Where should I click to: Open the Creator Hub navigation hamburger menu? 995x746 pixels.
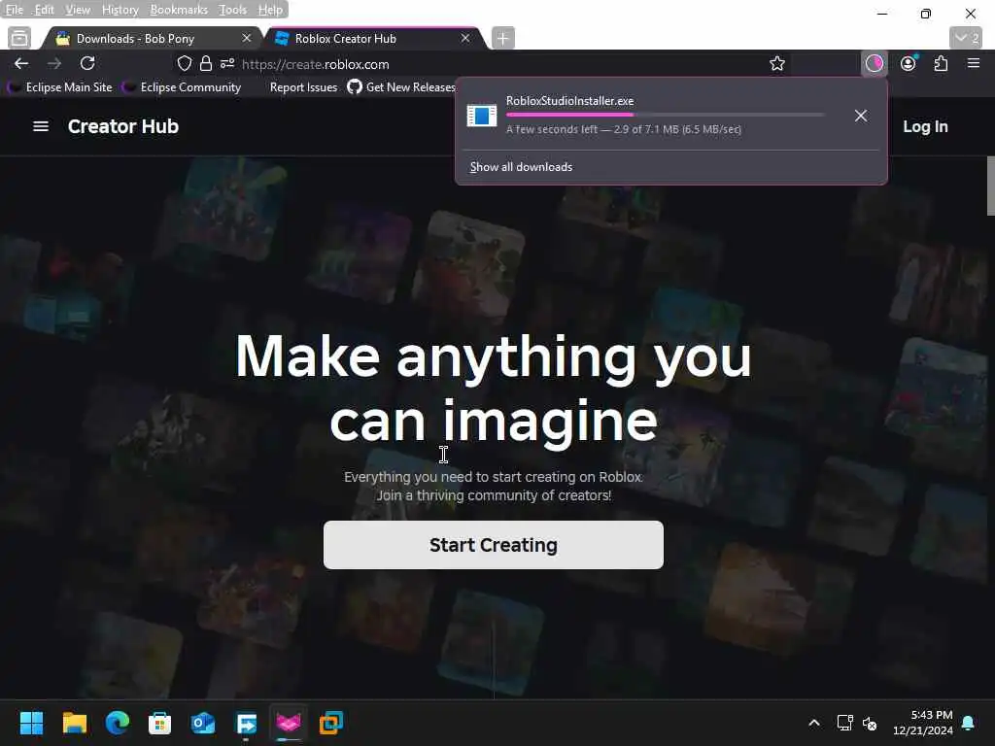pyautogui.click(x=41, y=126)
